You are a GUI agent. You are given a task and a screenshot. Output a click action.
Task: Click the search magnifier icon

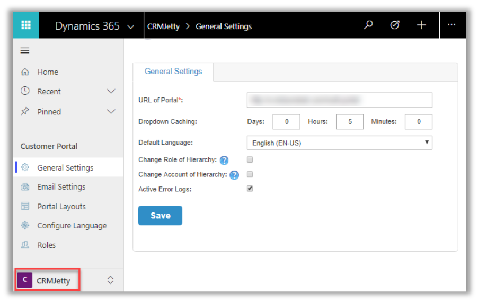[368, 25]
